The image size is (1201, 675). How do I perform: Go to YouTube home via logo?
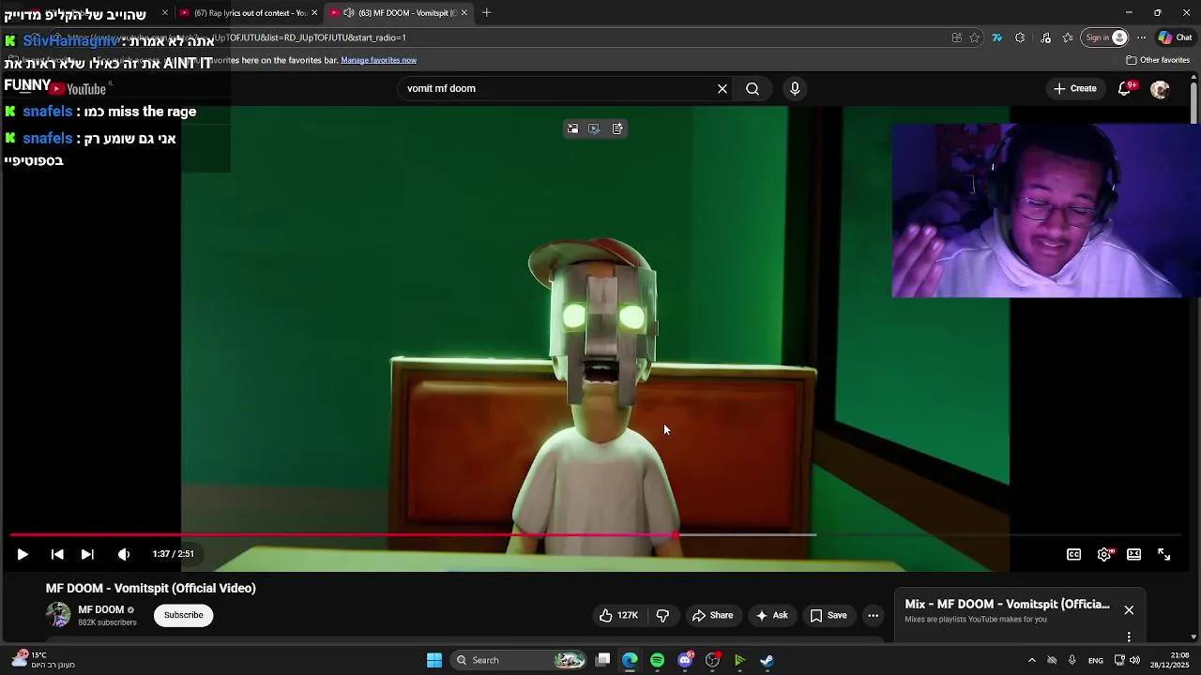(x=78, y=89)
